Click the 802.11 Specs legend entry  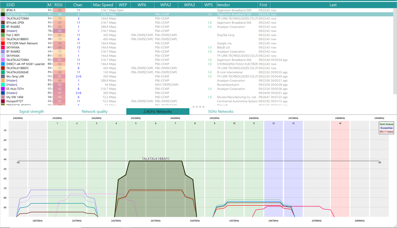point(386,132)
